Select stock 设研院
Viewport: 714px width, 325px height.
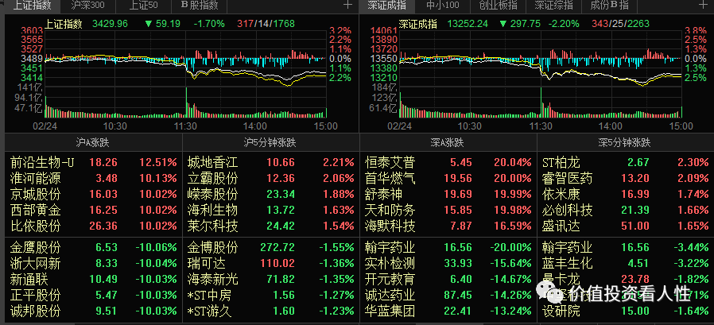625,311
